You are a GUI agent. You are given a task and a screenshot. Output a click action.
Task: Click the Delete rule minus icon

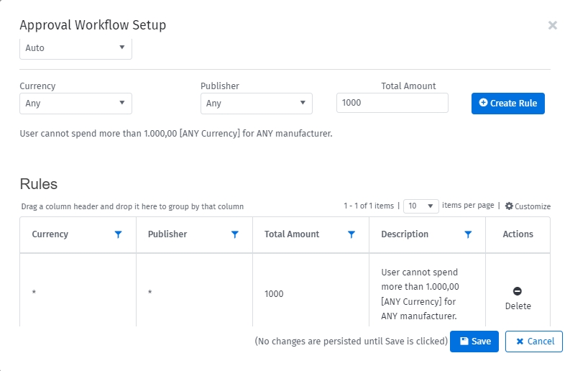click(x=518, y=291)
